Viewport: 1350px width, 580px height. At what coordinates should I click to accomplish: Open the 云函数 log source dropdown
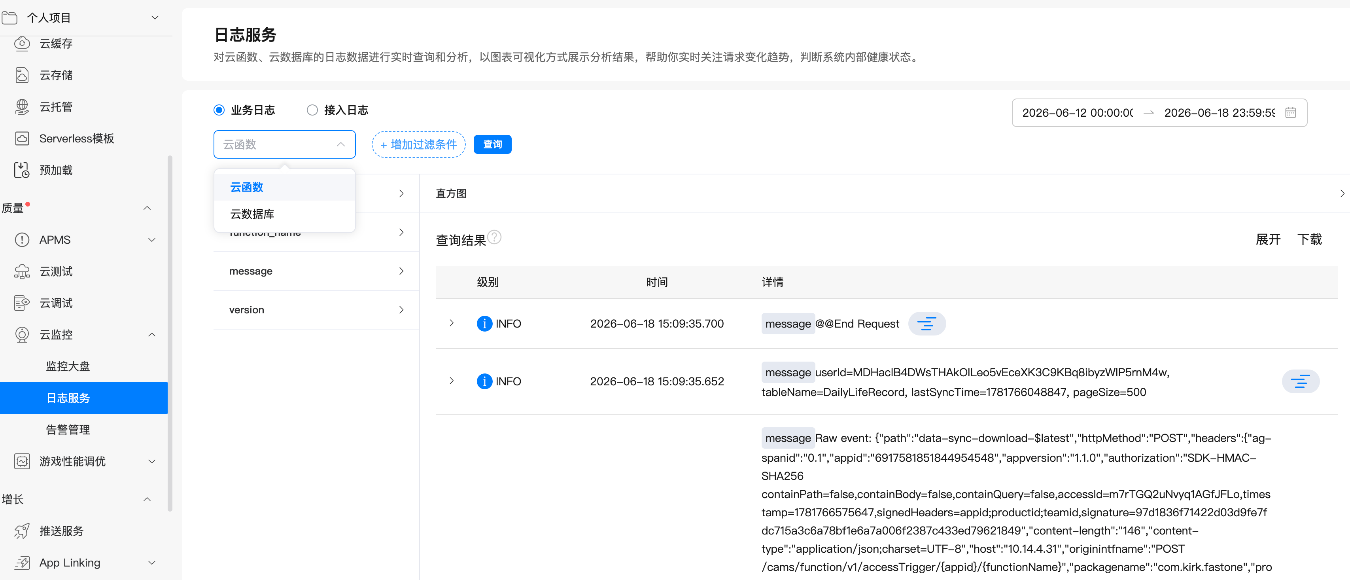coord(285,144)
